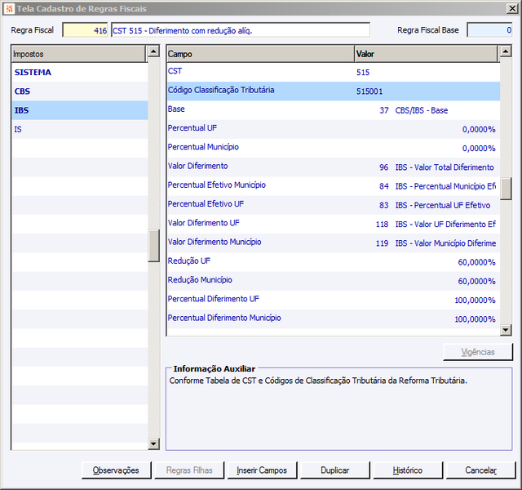Click the Impostos list scrollbar thumb

tap(153, 246)
